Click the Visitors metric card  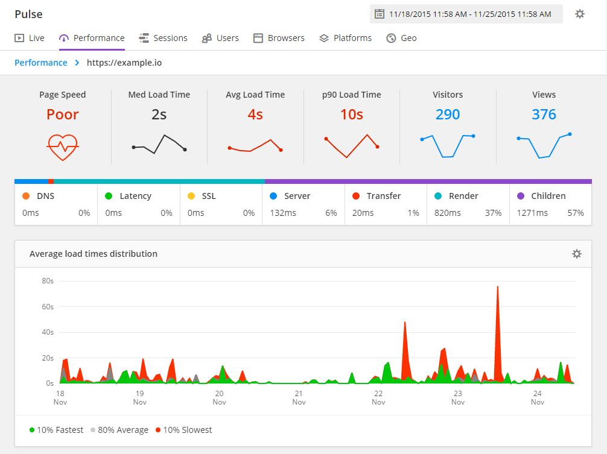(447, 127)
